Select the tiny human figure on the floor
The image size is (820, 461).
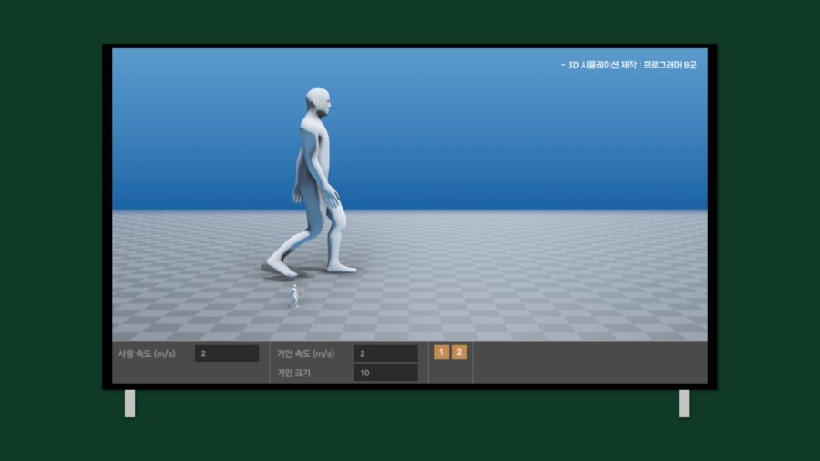click(x=294, y=296)
